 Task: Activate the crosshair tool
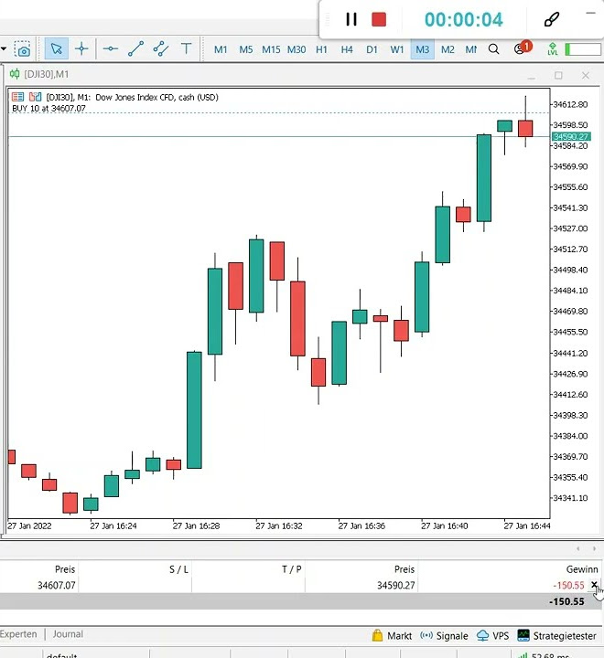coord(81,49)
